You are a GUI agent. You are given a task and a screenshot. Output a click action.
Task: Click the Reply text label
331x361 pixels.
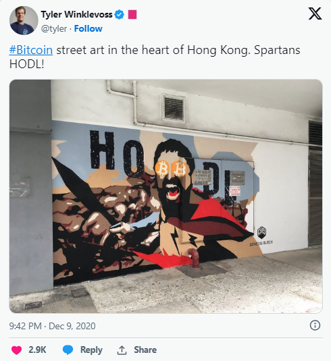[x=91, y=350]
